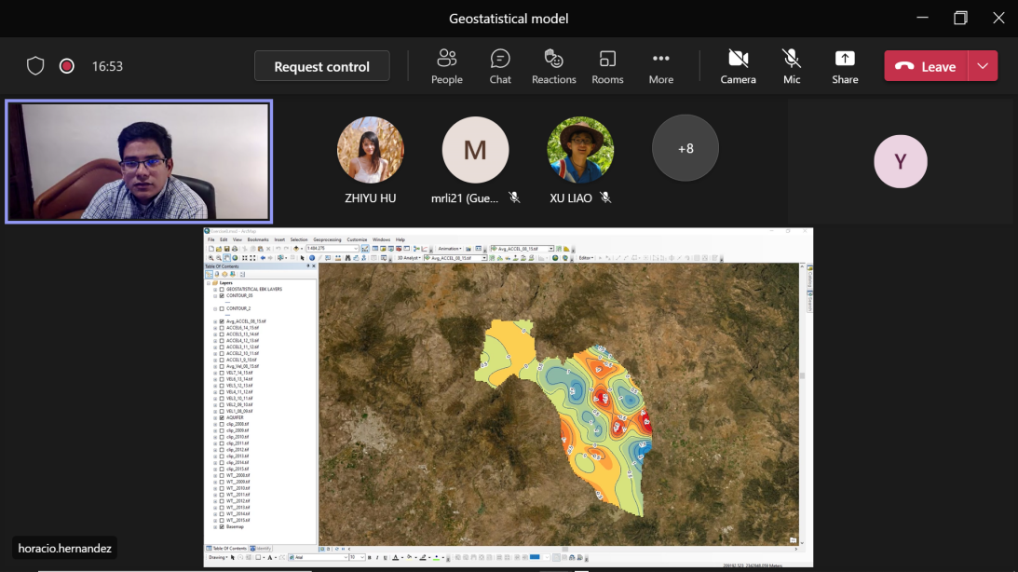The width and height of the screenshot is (1018, 572).
Task: Leave the meeting with Leave button
Action: pyautogui.click(x=927, y=66)
